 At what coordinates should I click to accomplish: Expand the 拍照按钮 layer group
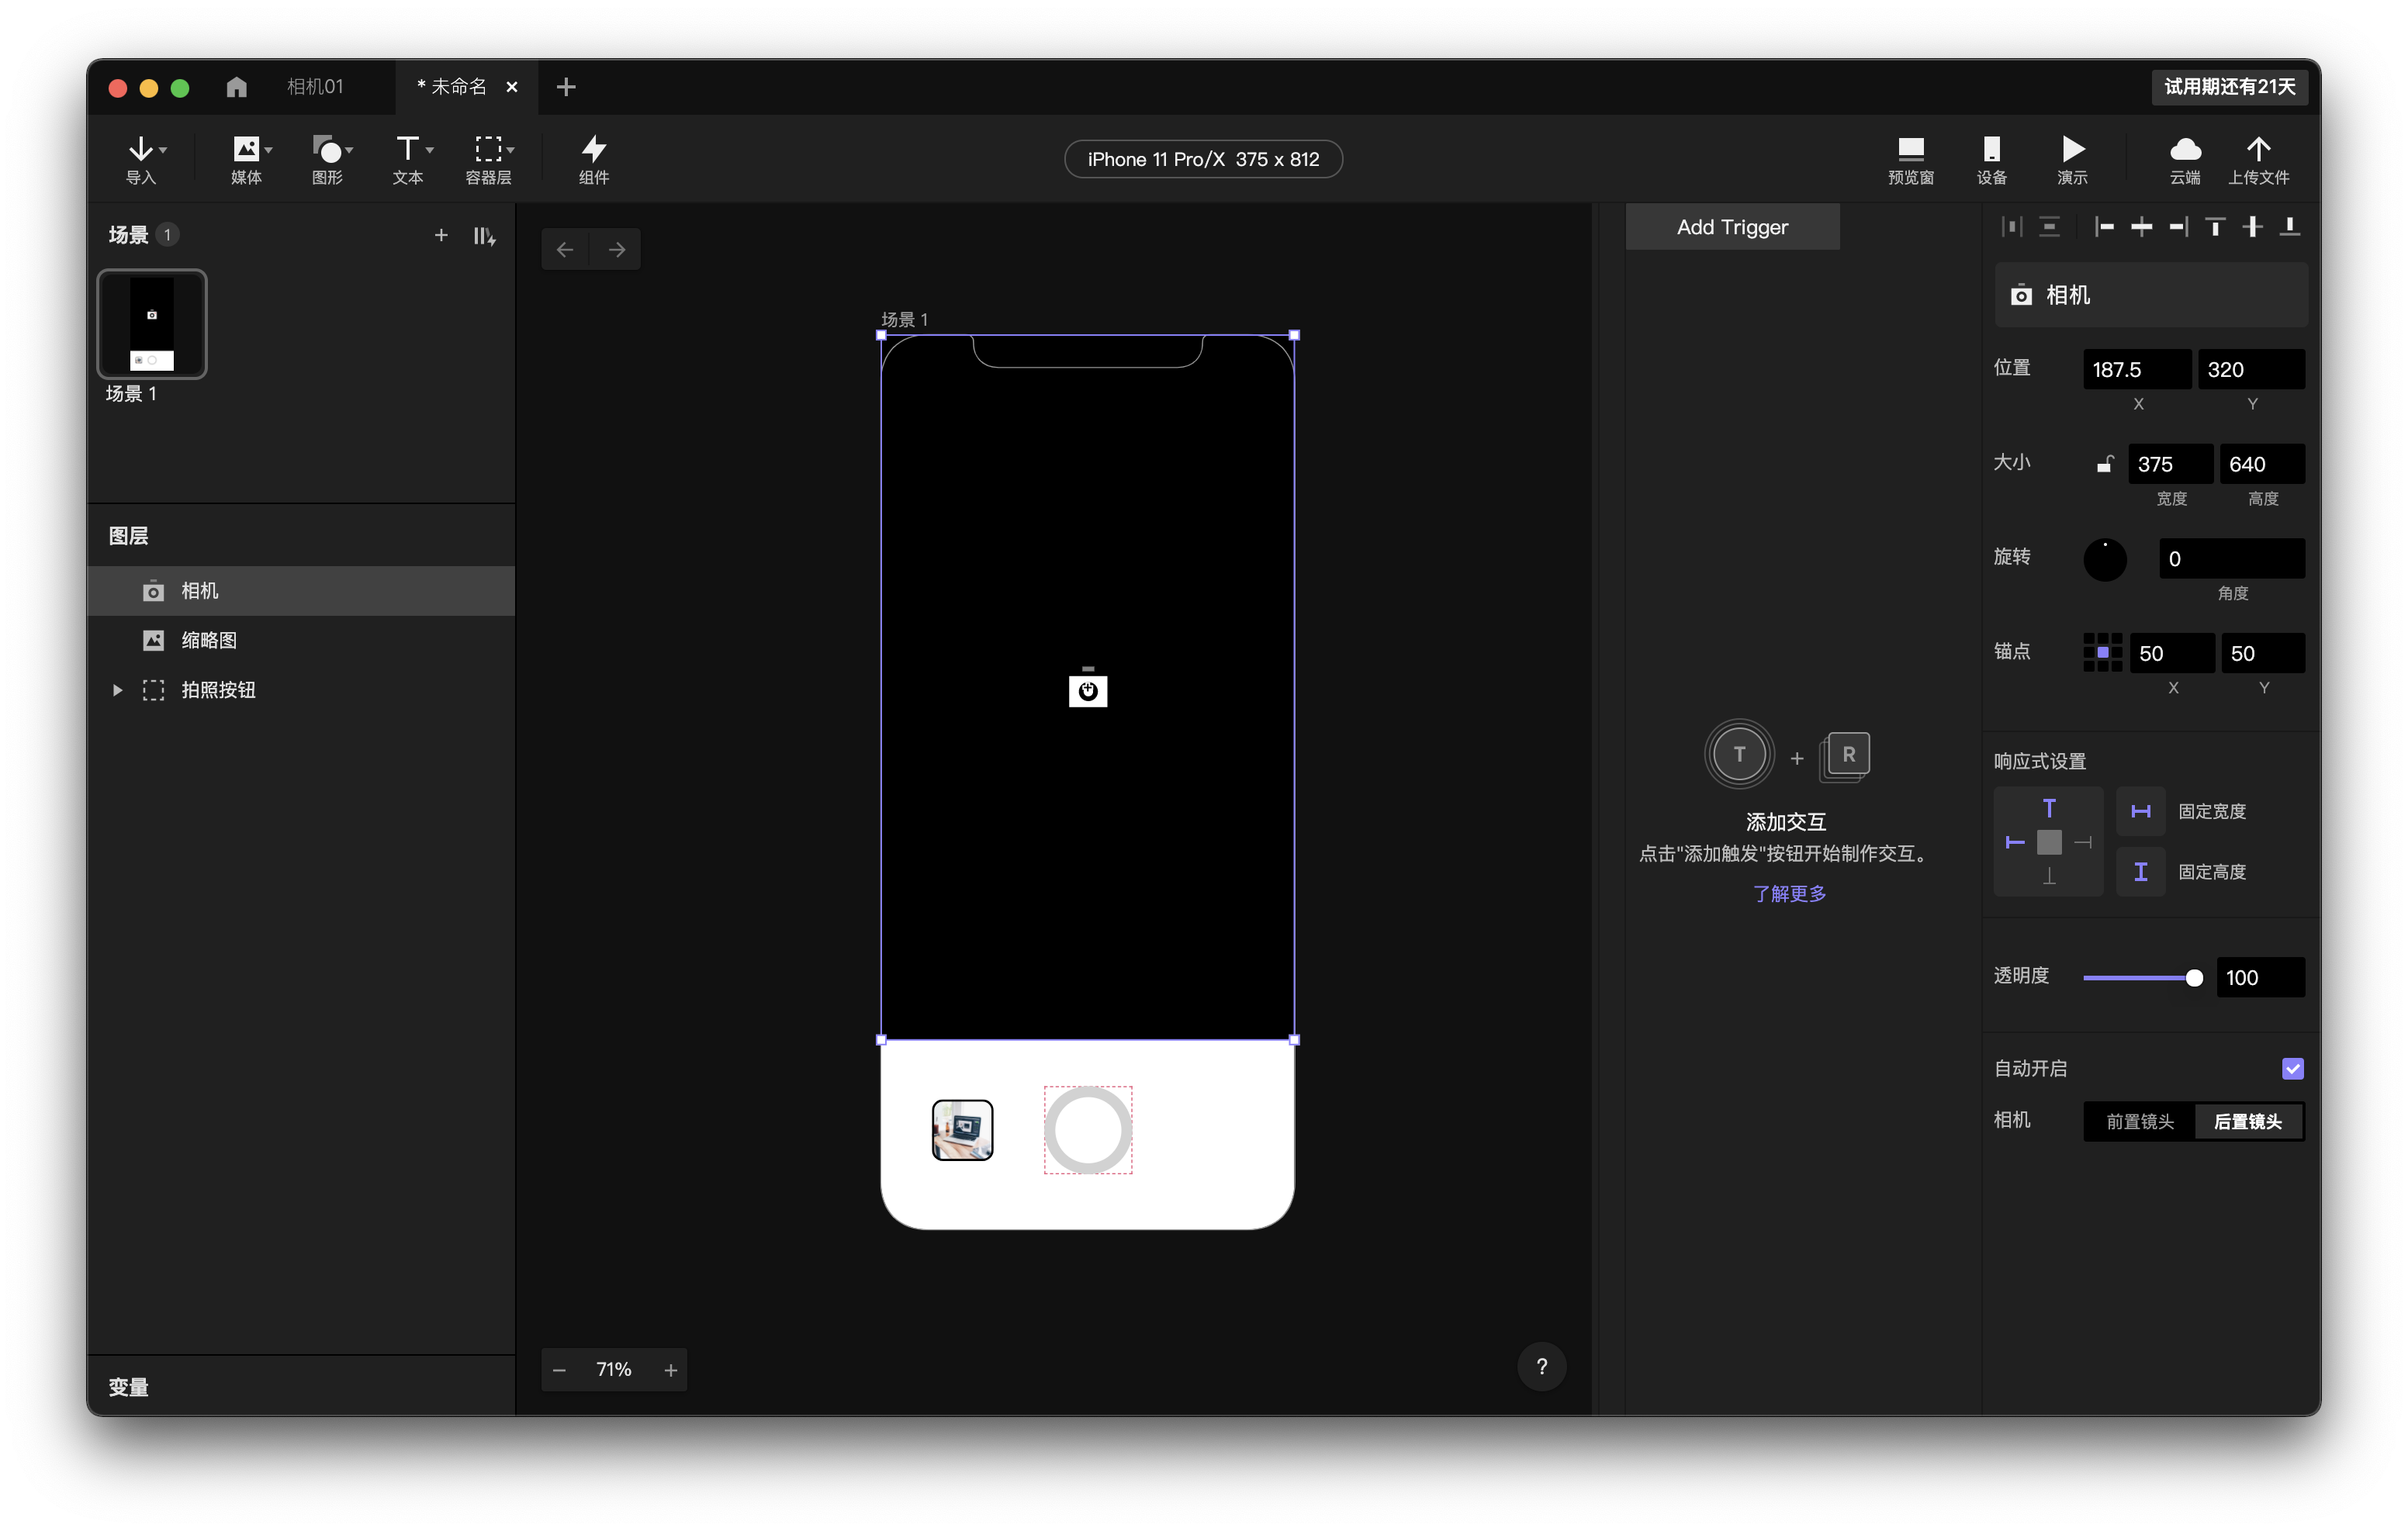click(117, 690)
